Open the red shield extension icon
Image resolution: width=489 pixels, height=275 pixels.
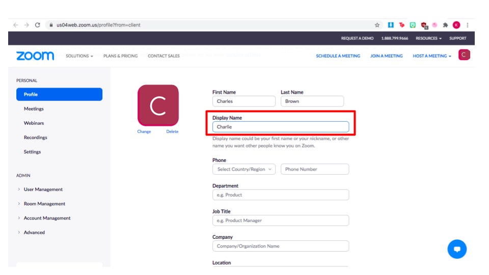click(424, 25)
